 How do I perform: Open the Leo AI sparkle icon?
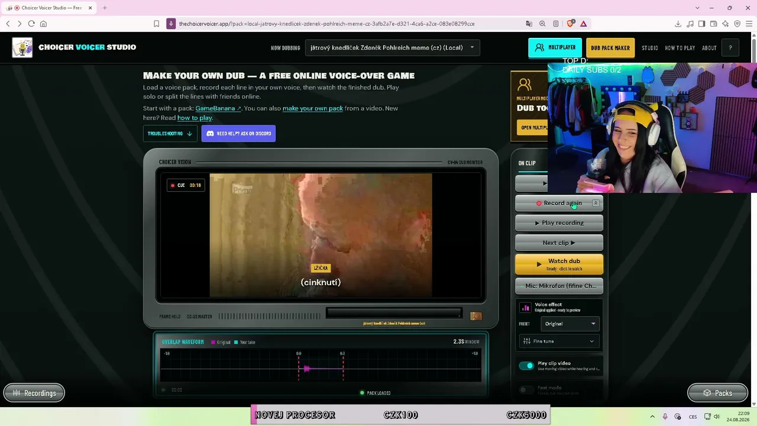[725, 24]
